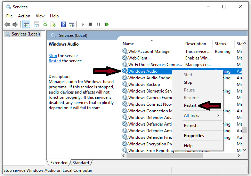Toggle Show/Hide Console Tree toolbar icon
This screenshot has width=251, height=176.
(26, 24)
